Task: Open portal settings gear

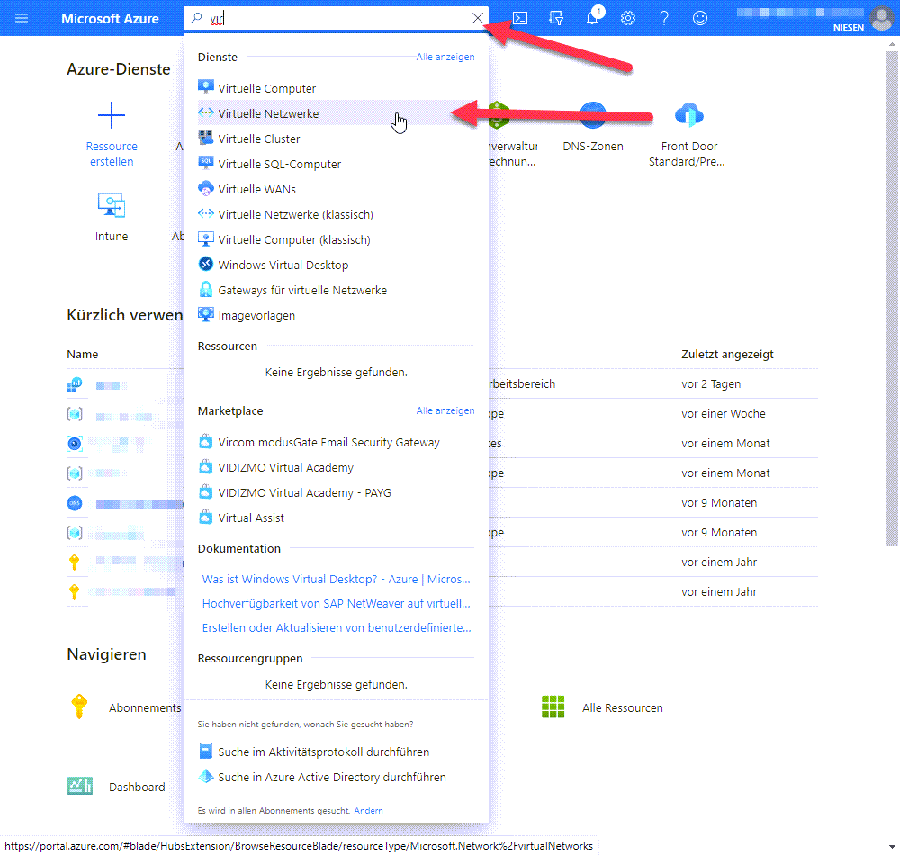Action: click(628, 18)
